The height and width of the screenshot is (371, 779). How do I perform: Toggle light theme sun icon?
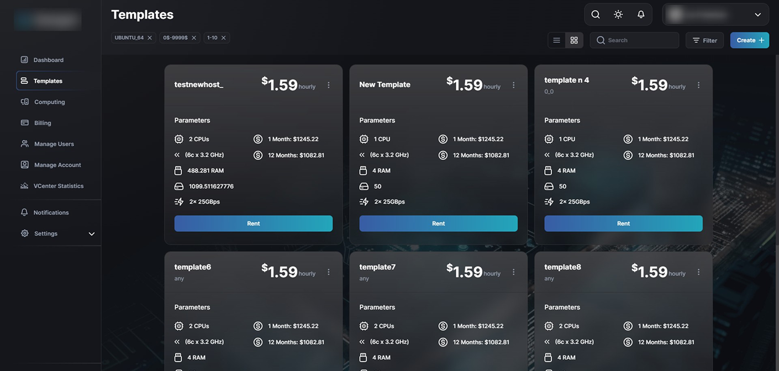tap(618, 14)
